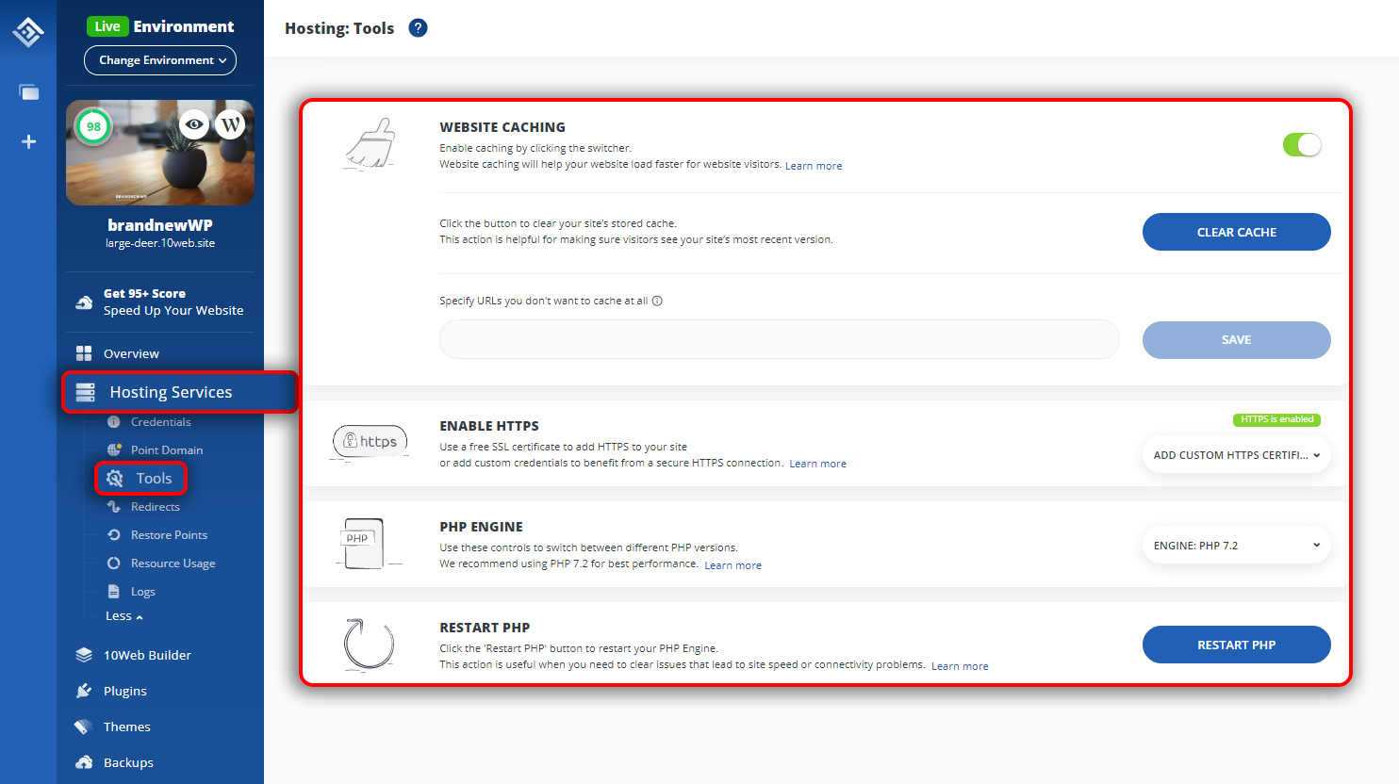This screenshot has width=1399, height=784.
Task: Open Point Domain submenu item
Action: (x=167, y=450)
